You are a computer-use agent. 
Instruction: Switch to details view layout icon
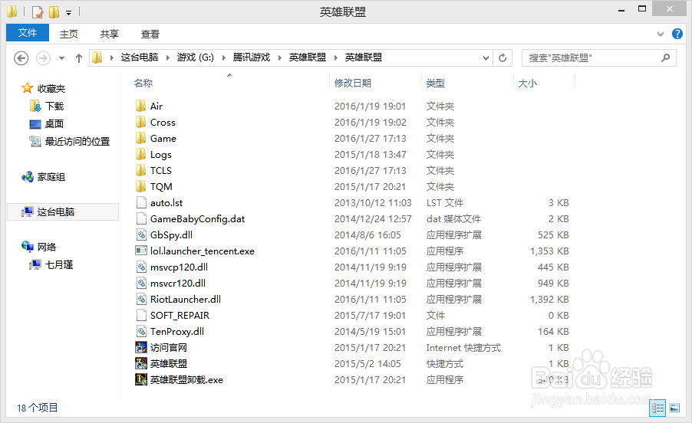coord(657,408)
